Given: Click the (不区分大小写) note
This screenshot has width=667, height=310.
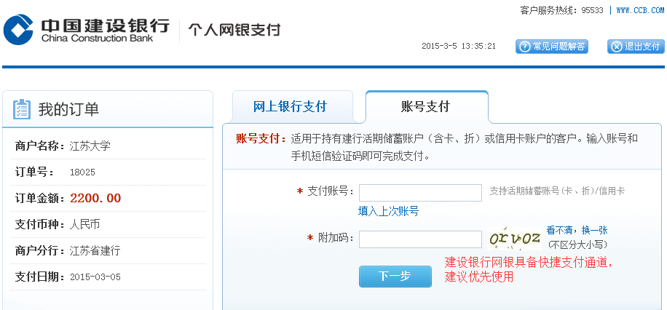Looking at the screenshot, I should click(x=577, y=245).
